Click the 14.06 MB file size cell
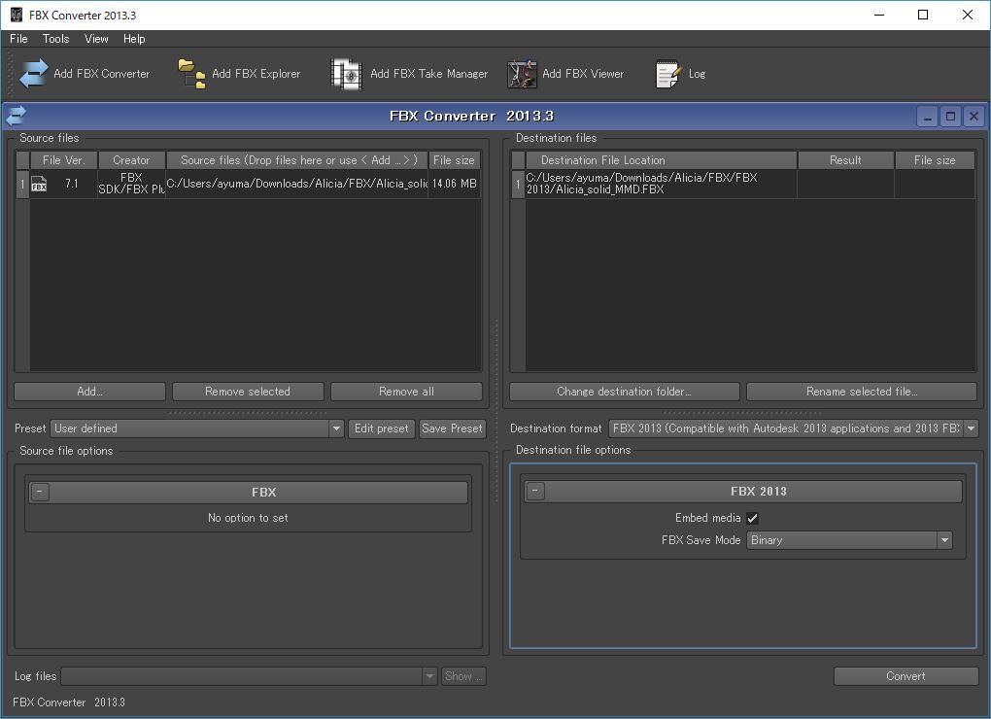The image size is (991, 719). [x=454, y=184]
